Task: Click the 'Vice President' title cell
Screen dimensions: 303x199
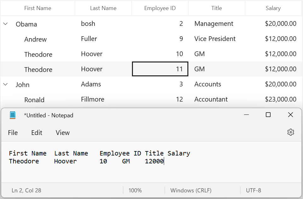Action: click(217, 39)
